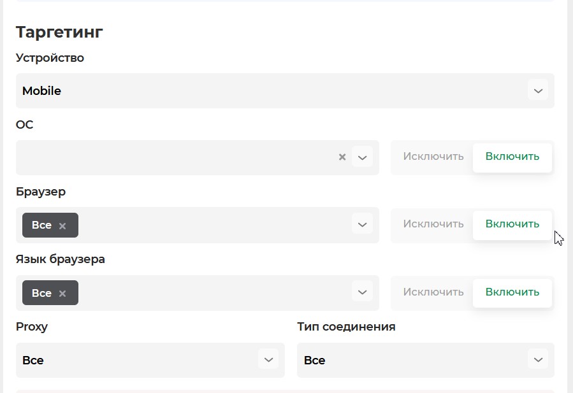Click the Mobile device selection field
573x393 pixels.
pos(268,90)
